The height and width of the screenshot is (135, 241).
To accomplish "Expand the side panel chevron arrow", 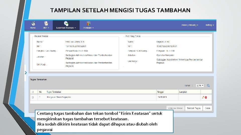I will (x=26, y=72).
